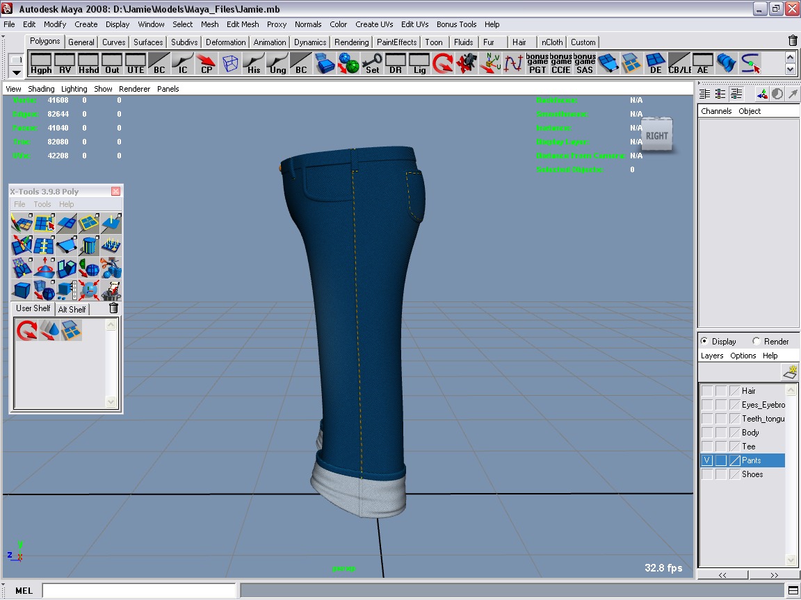Select the Render radio button
The width and height of the screenshot is (801, 600).
756,341
